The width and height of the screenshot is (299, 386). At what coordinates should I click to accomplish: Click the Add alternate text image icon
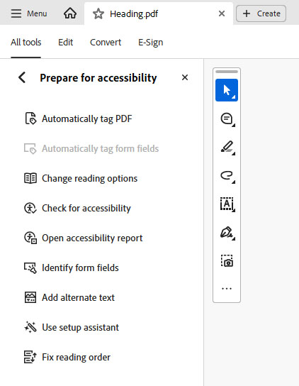(x=30, y=297)
